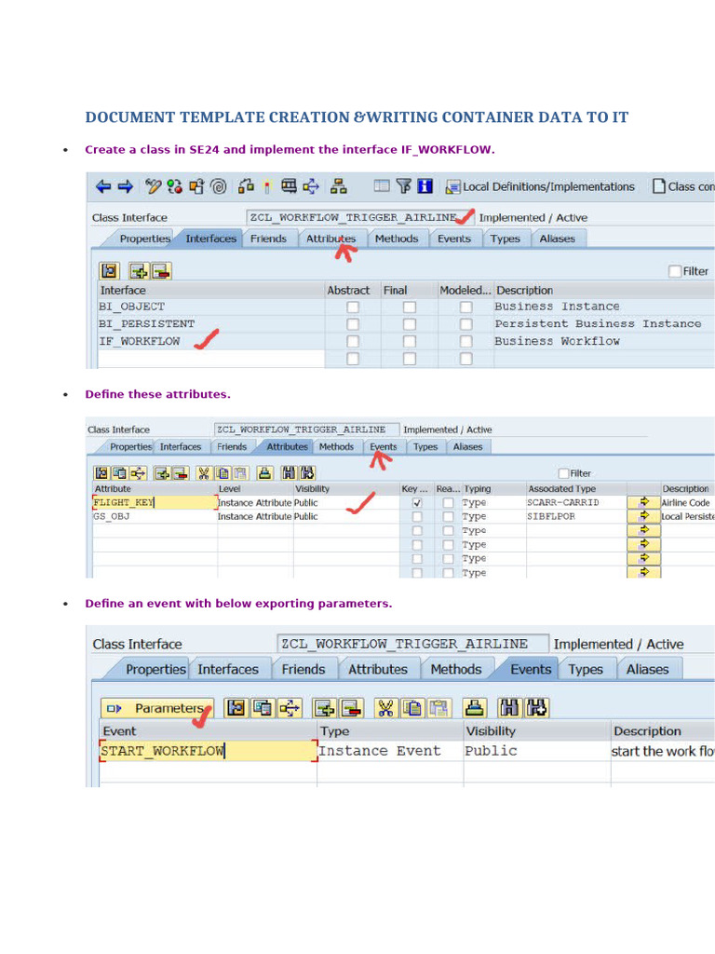Click FLIGHT_KEY attribute name field
Screen dimensions: 715x954
(155, 502)
